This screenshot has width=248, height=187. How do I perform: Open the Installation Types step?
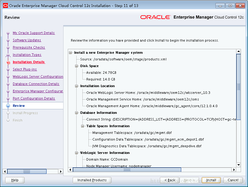tap(27, 55)
